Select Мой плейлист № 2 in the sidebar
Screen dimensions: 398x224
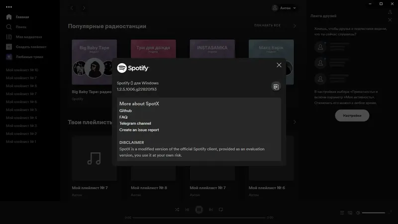tap(21, 134)
